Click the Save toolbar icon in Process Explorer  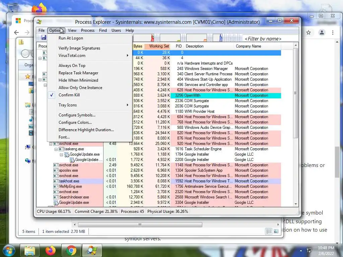point(44,37)
